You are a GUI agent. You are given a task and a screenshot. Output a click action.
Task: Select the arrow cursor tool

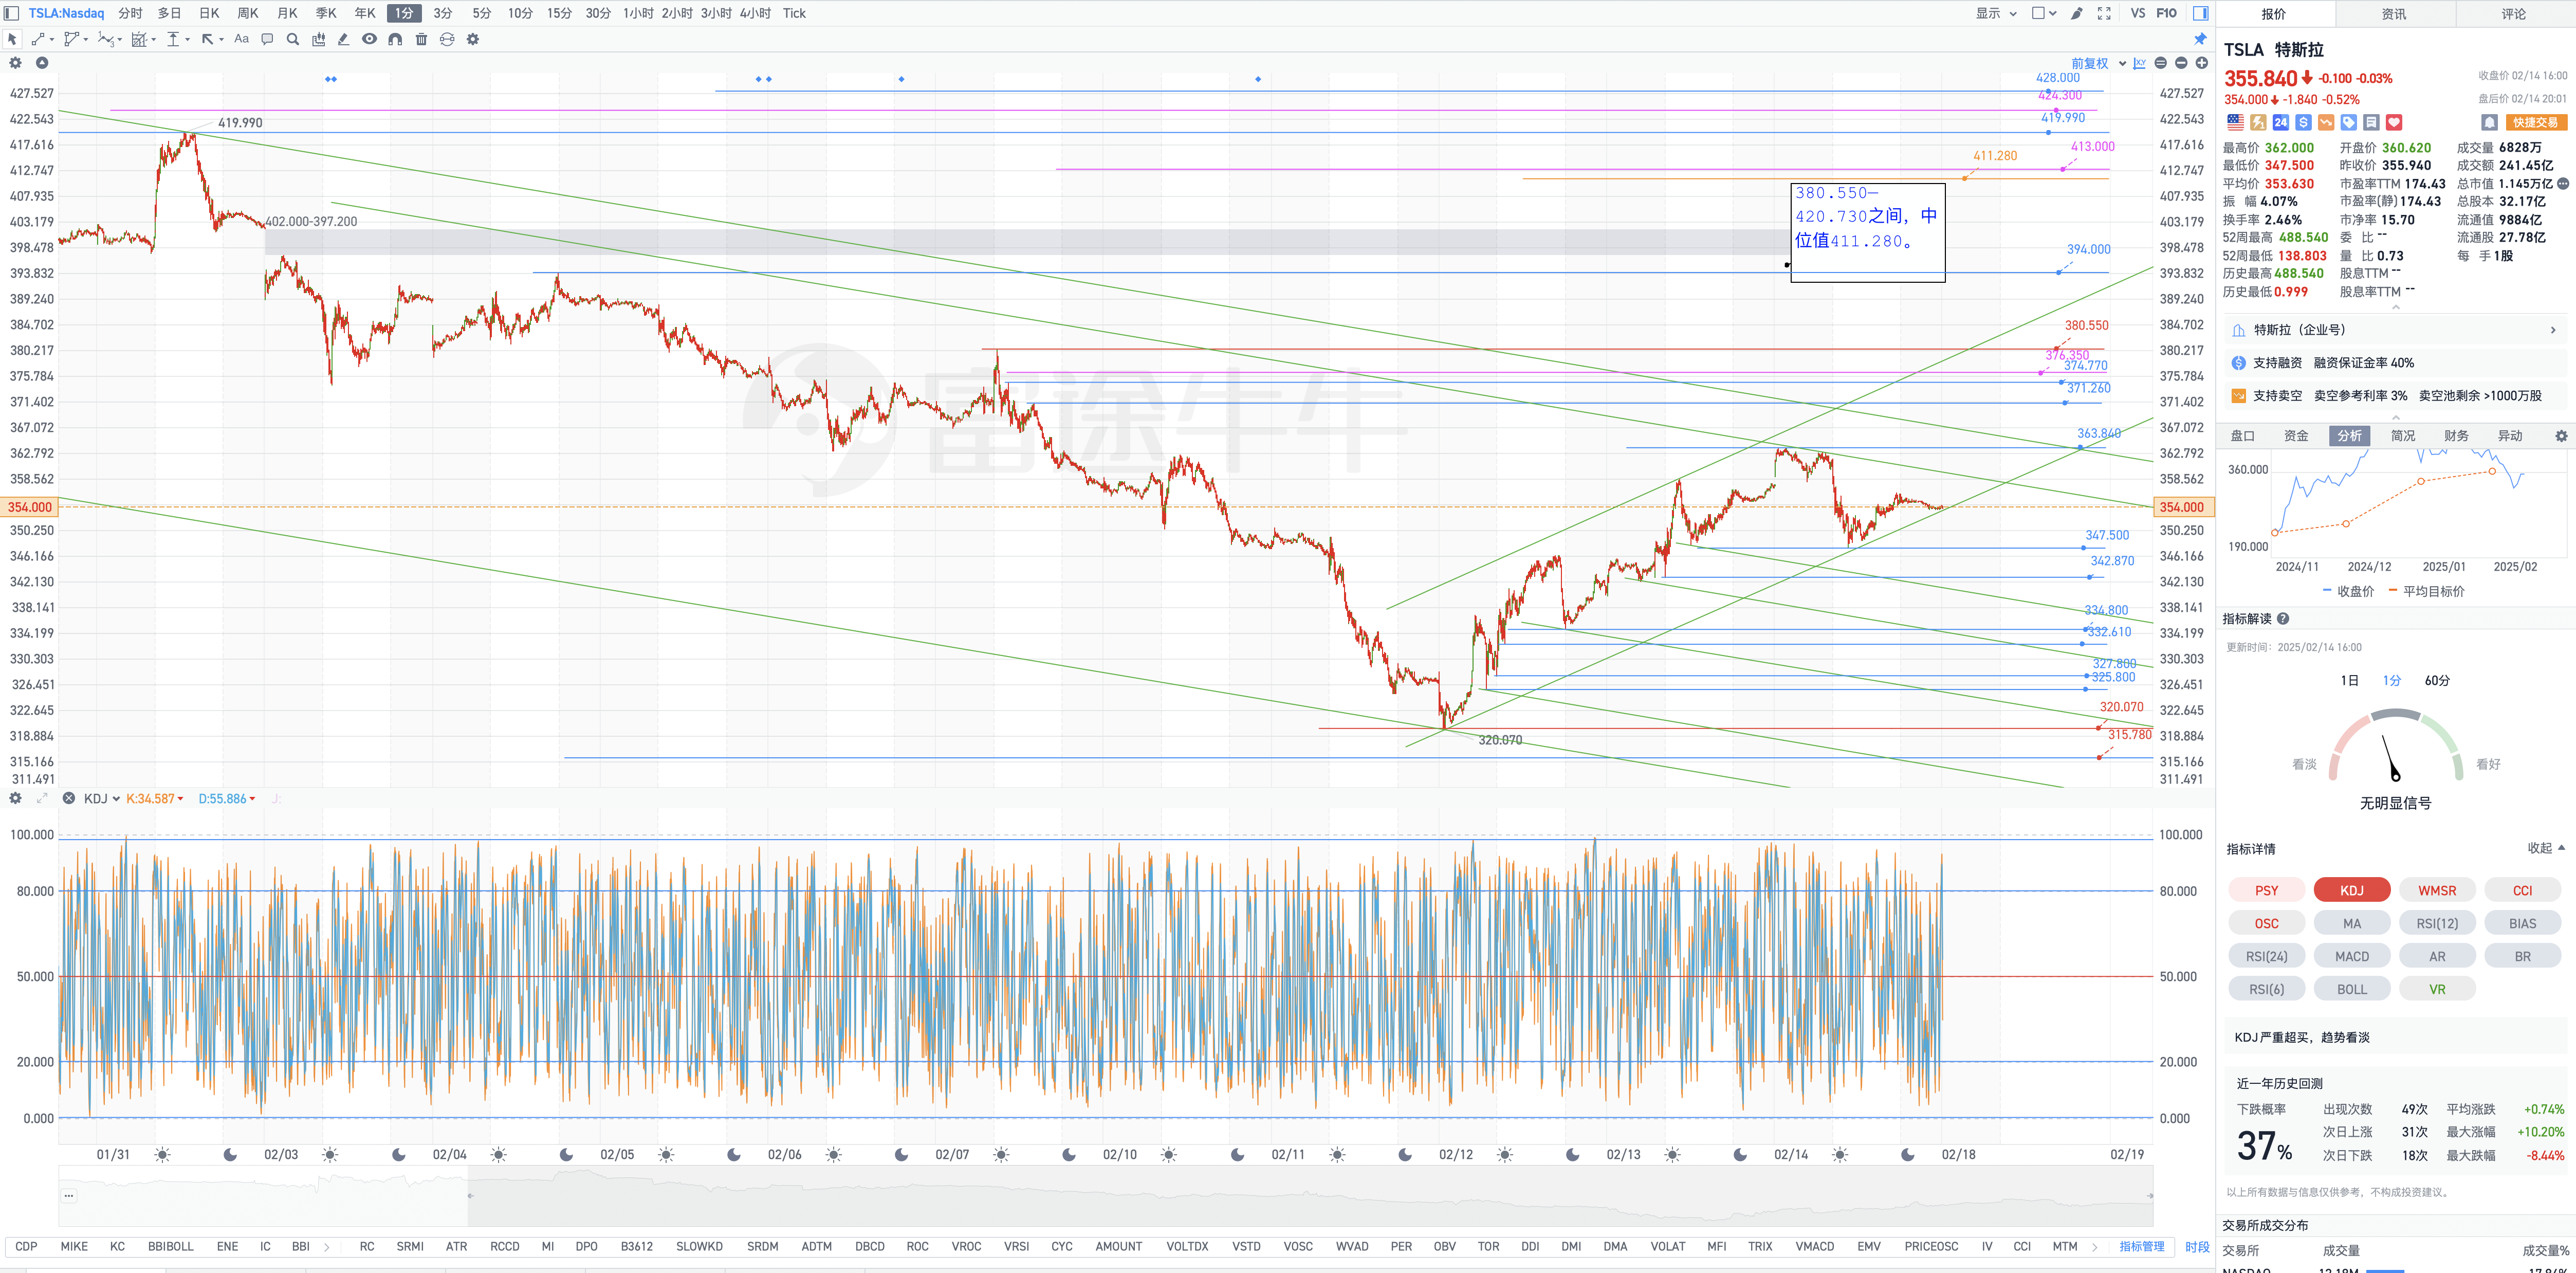[x=12, y=39]
